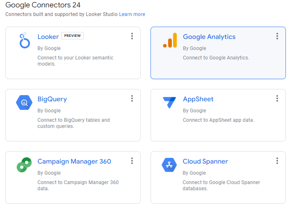Screen dimensions: 292x205
Task: Open the Google Analytics card three-dot menu
Action: click(x=277, y=36)
